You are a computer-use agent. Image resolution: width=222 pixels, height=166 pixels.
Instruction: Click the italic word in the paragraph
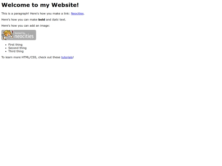(55, 20)
